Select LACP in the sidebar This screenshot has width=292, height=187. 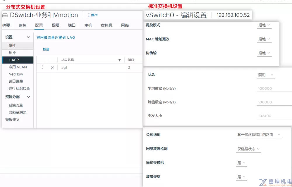pyautogui.click(x=18, y=60)
